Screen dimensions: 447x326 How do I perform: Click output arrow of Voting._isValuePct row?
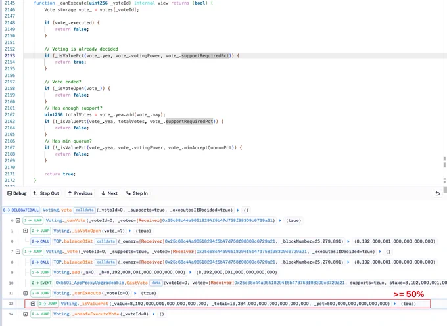[395, 304]
